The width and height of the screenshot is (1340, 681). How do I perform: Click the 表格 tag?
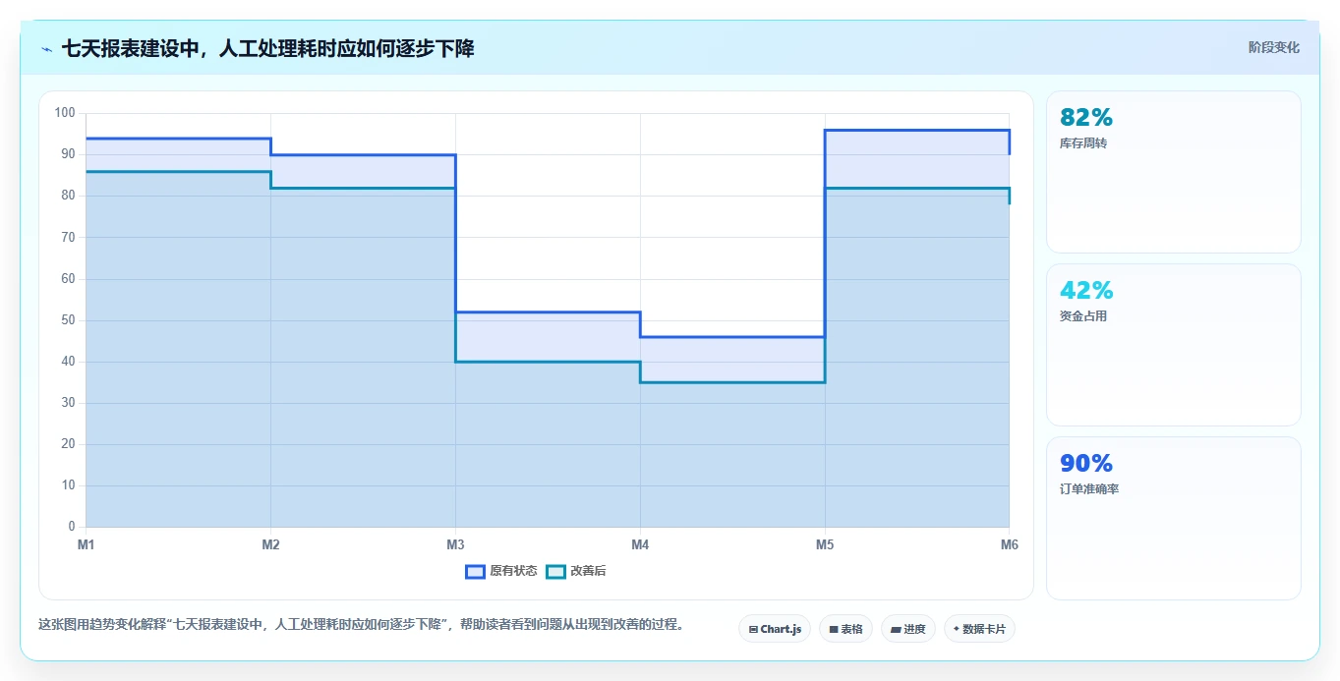click(x=845, y=629)
